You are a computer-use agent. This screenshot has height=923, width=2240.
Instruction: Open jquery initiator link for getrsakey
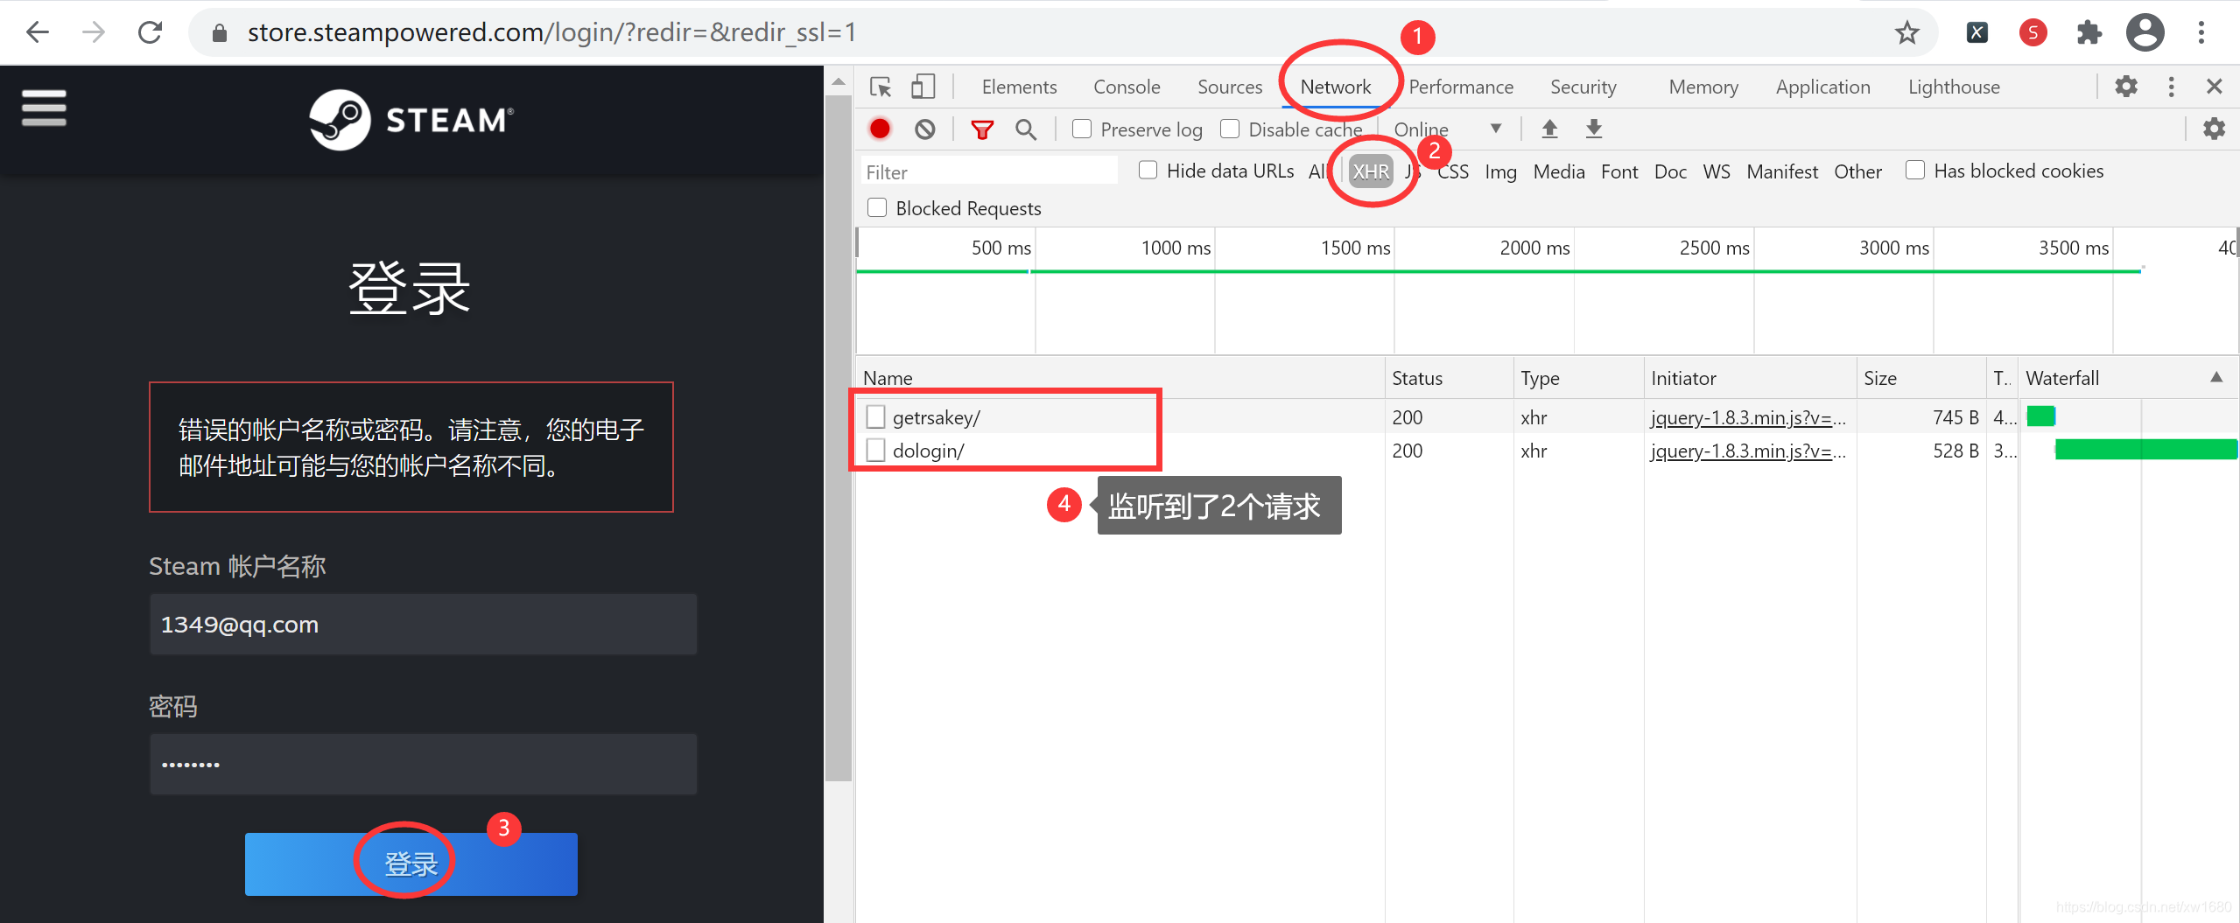click(x=1748, y=417)
